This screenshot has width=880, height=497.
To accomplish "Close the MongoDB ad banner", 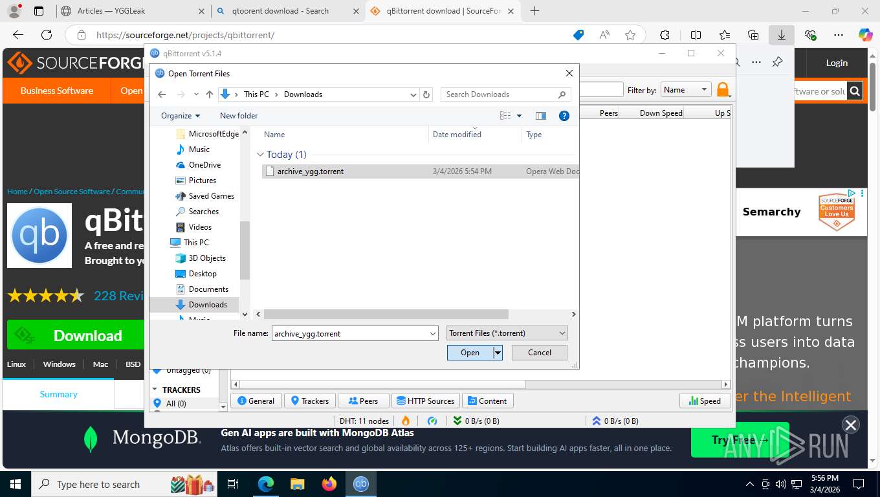I will point(851,425).
